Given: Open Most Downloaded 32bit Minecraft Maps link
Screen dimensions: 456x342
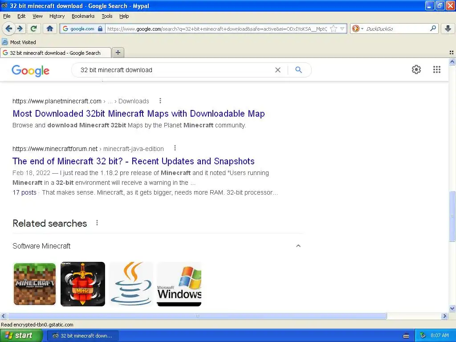Looking at the screenshot, I should tap(138, 114).
